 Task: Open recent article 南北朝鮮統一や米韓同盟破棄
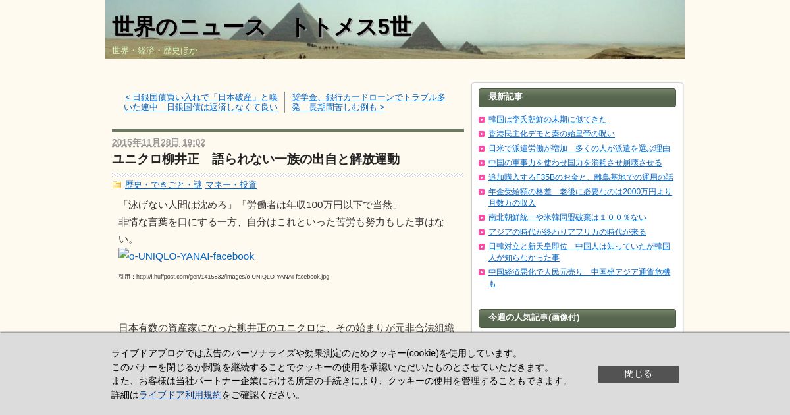point(567,217)
